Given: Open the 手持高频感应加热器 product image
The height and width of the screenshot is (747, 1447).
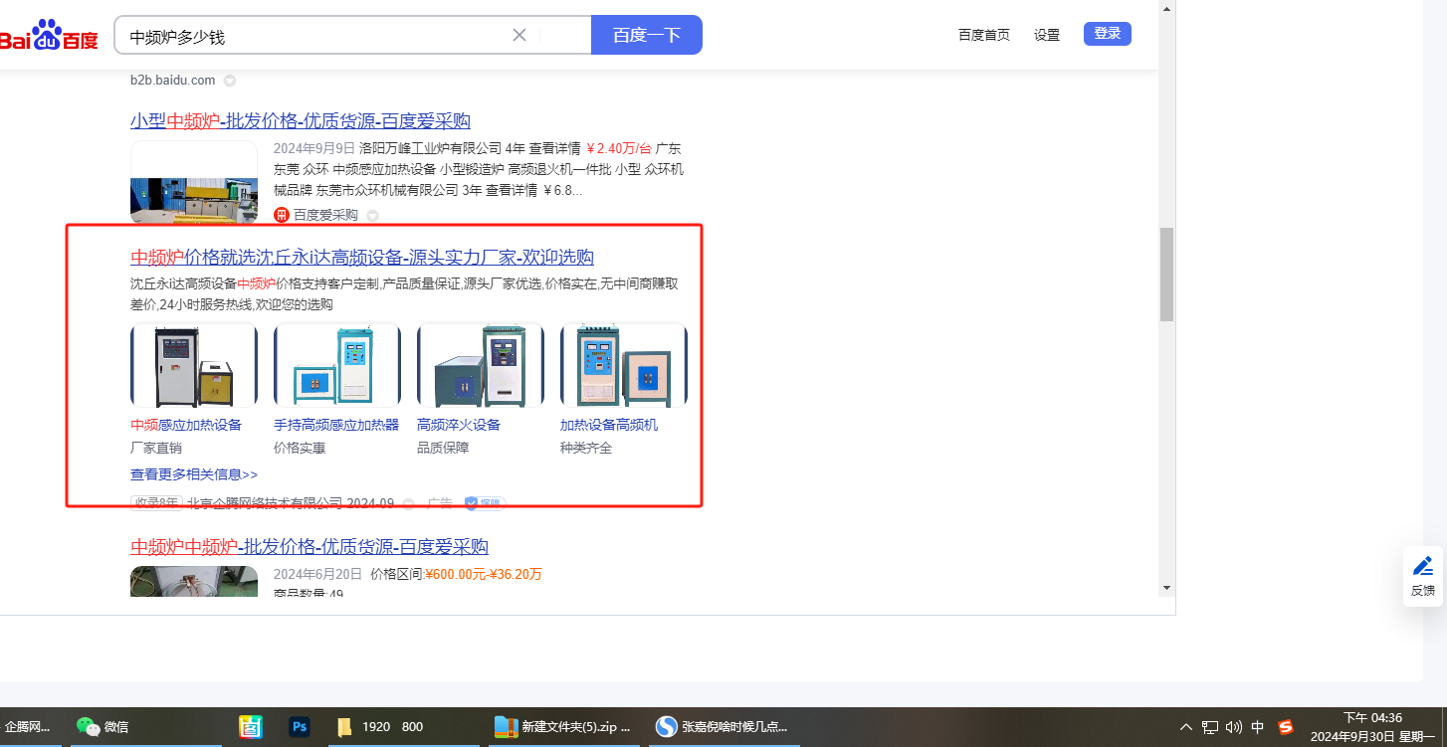Looking at the screenshot, I should (x=337, y=365).
